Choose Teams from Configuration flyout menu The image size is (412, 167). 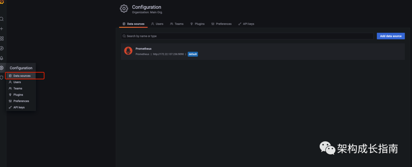pos(18,88)
